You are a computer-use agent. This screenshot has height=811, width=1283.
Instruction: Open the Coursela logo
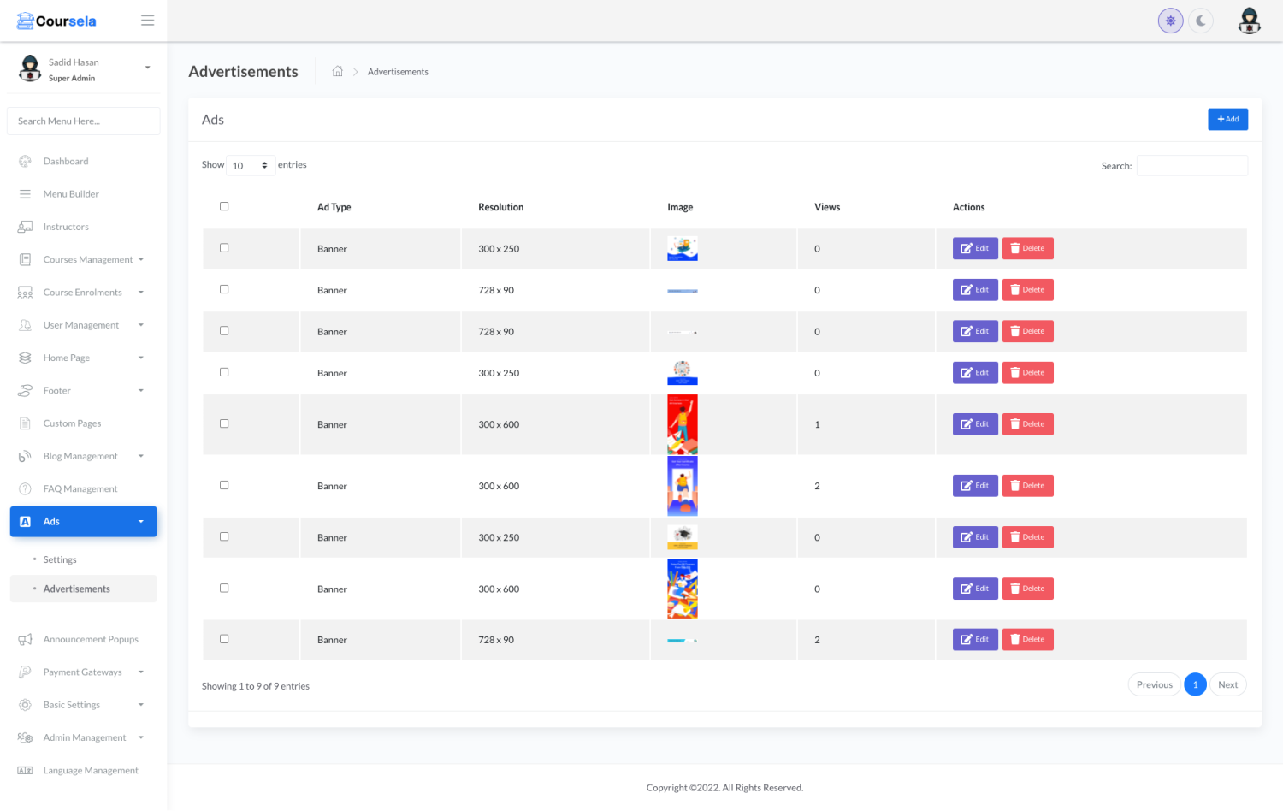tap(57, 21)
